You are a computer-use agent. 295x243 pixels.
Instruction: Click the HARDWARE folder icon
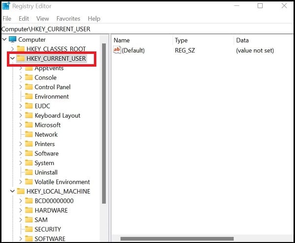pos(29,210)
